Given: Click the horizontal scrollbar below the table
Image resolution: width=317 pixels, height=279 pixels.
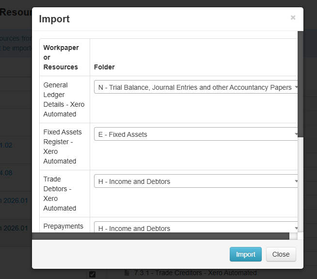Looking at the screenshot, I should tap(160, 236).
